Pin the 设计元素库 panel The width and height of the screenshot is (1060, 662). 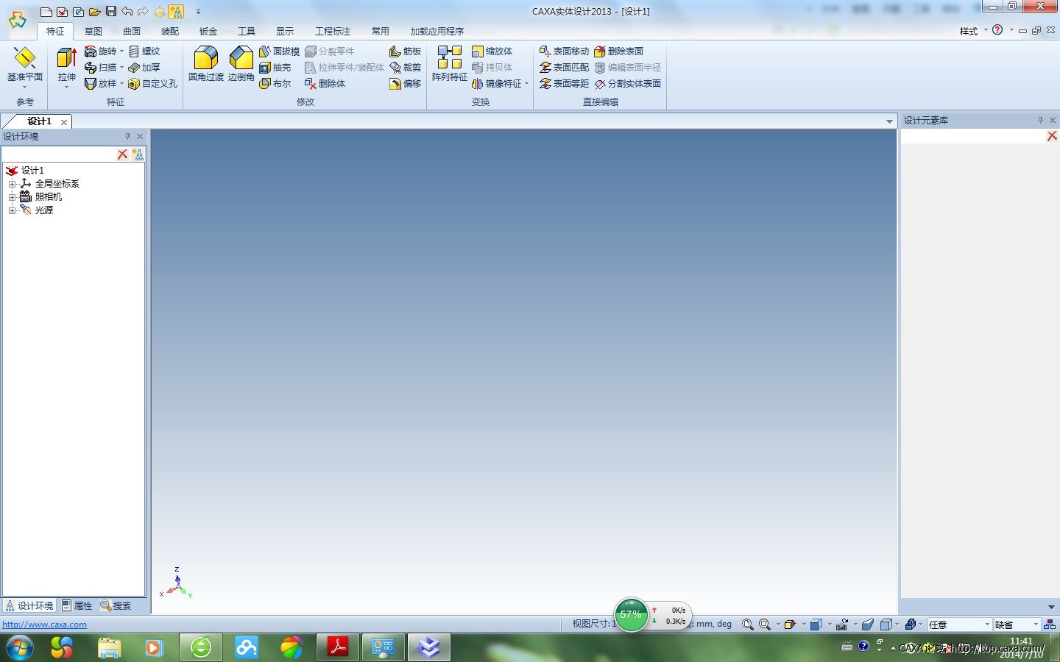(x=1040, y=120)
